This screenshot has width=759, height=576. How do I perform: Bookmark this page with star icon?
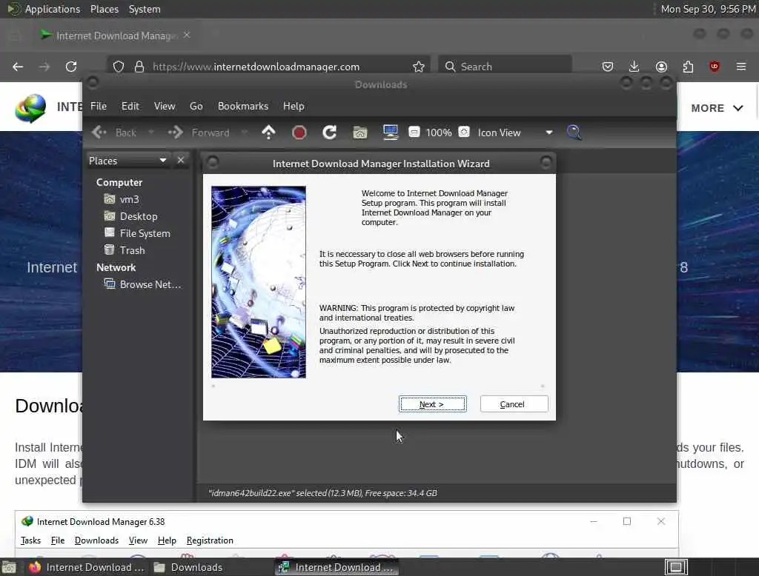(419, 67)
